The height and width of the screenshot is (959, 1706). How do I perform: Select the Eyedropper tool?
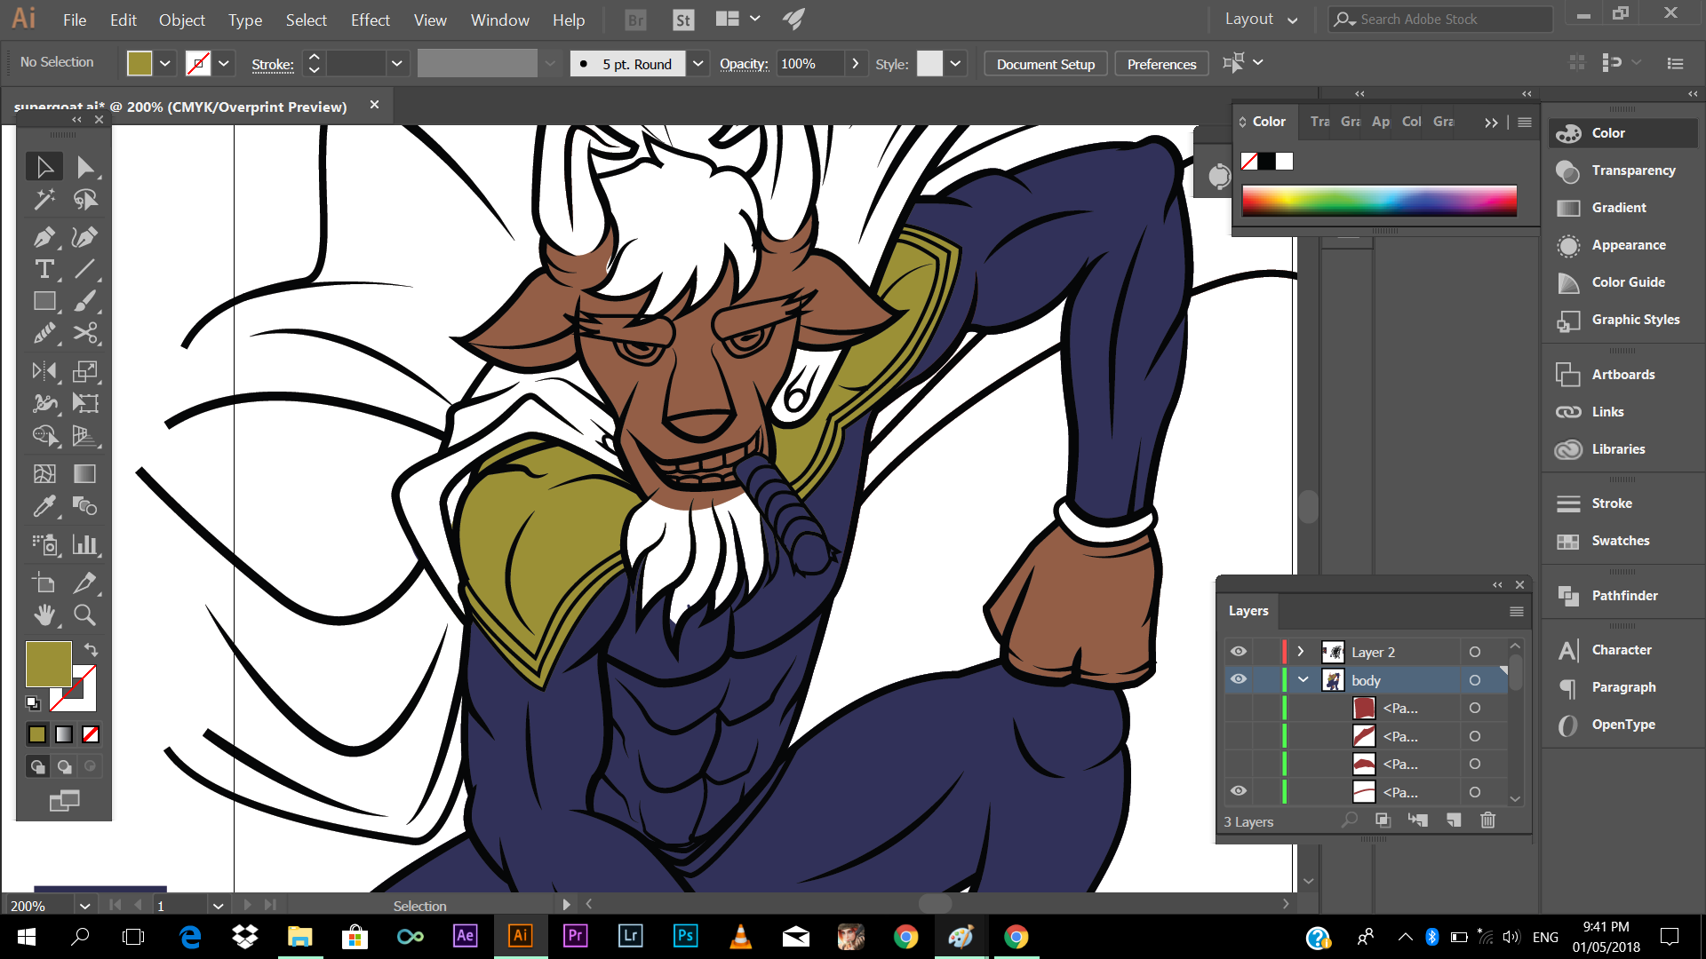click(44, 506)
